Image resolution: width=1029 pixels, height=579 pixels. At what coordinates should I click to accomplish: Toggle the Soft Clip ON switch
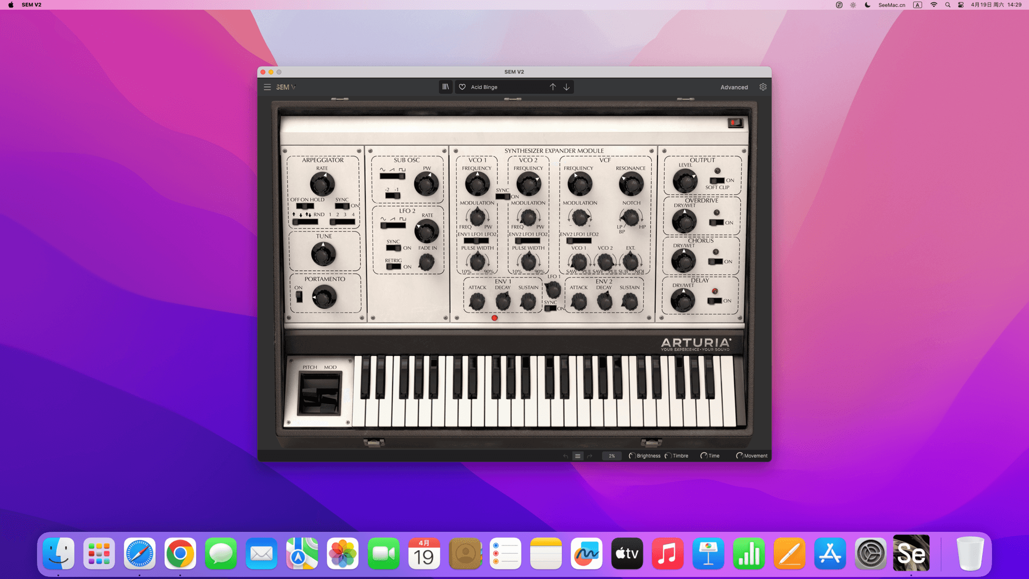tap(717, 180)
